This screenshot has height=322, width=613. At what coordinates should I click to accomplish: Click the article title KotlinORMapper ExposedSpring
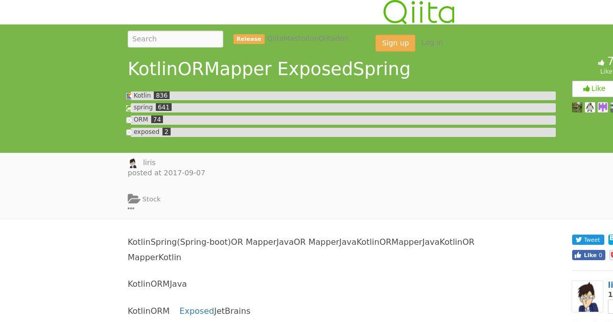tap(269, 69)
